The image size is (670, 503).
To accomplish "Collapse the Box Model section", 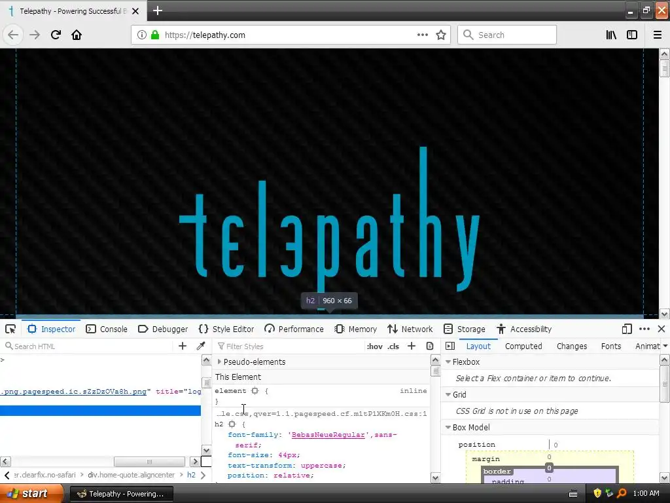I will pyautogui.click(x=448, y=427).
